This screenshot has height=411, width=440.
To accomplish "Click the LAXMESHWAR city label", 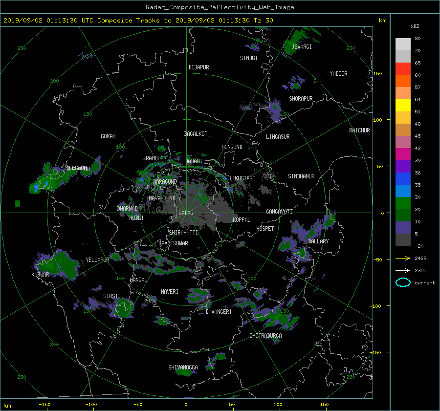I will (173, 243).
